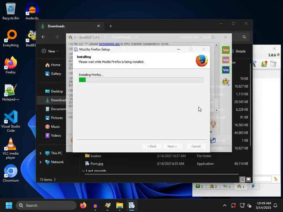Minimize the Mozilla Firefox Setup window
This screenshot has height=212, width=283.
point(179,49)
